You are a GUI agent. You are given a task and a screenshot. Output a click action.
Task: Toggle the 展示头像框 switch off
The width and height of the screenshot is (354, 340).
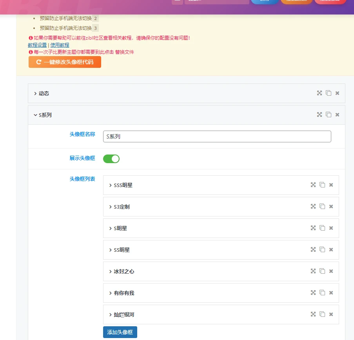tap(111, 159)
